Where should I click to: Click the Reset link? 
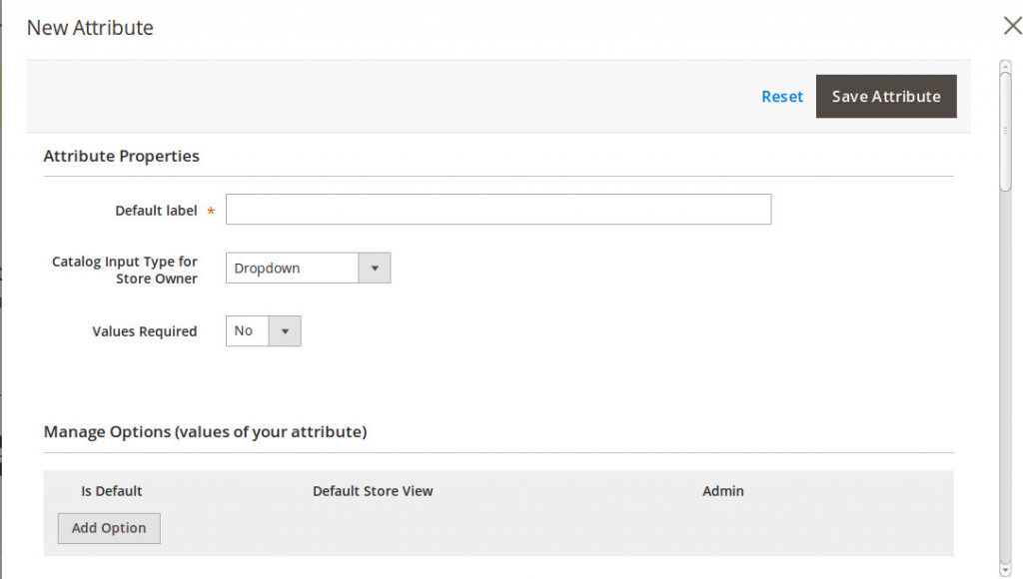point(781,97)
